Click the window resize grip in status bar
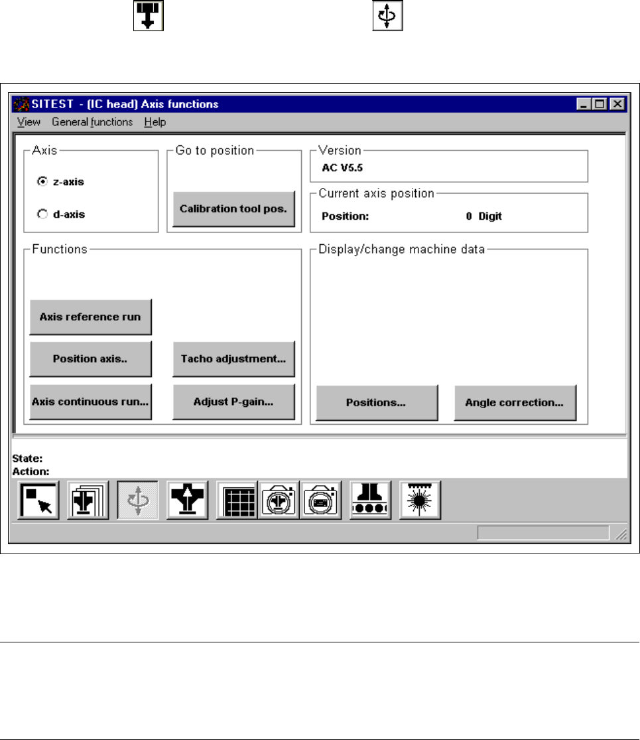 click(621, 534)
